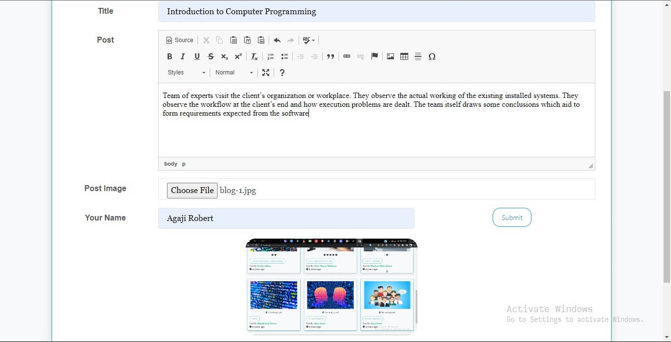Insert an image via toolbar

[391, 57]
